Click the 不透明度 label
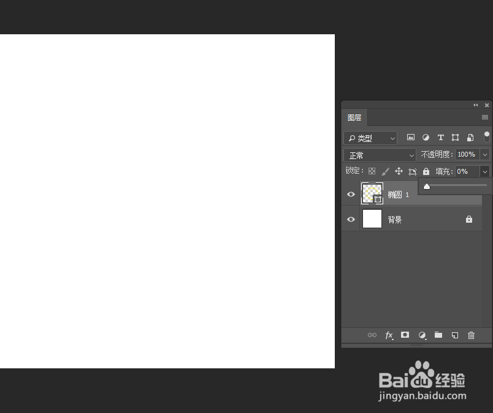 [437, 154]
